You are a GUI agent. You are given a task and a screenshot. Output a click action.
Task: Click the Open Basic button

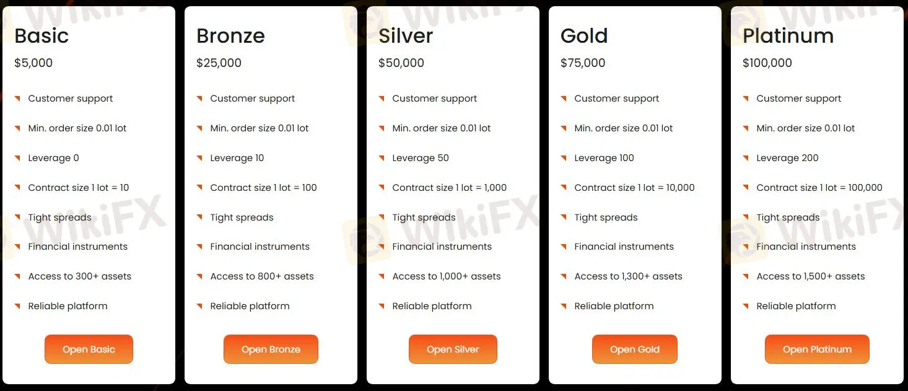point(89,349)
